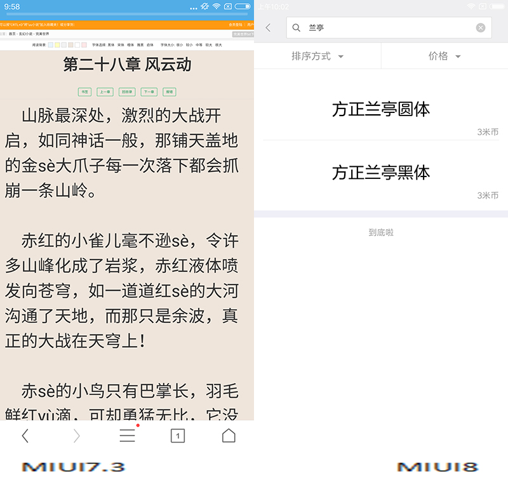Choose the 宋体 font option

coord(121,45)
